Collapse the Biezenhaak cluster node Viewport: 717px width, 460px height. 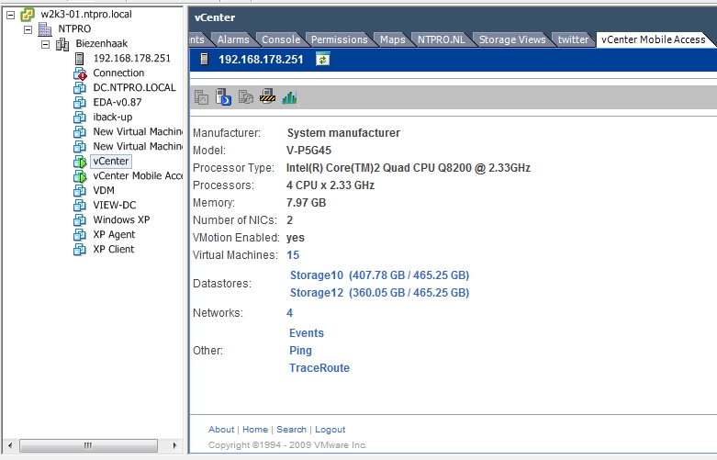tap(45, 44)
